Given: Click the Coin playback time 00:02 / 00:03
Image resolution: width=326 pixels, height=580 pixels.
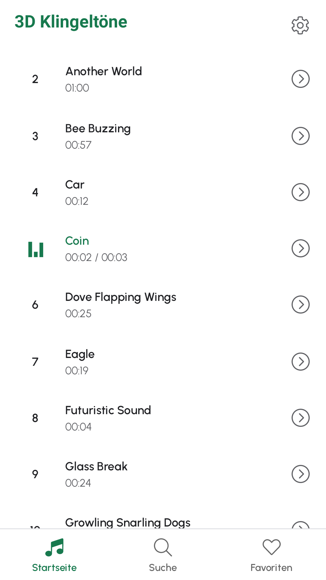Looking at the screenshot, I should (x=96, y=257).
